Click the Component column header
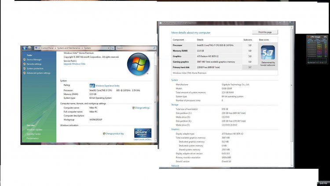Viewport: 330px width, 186px height. click(x=178, y=40)
